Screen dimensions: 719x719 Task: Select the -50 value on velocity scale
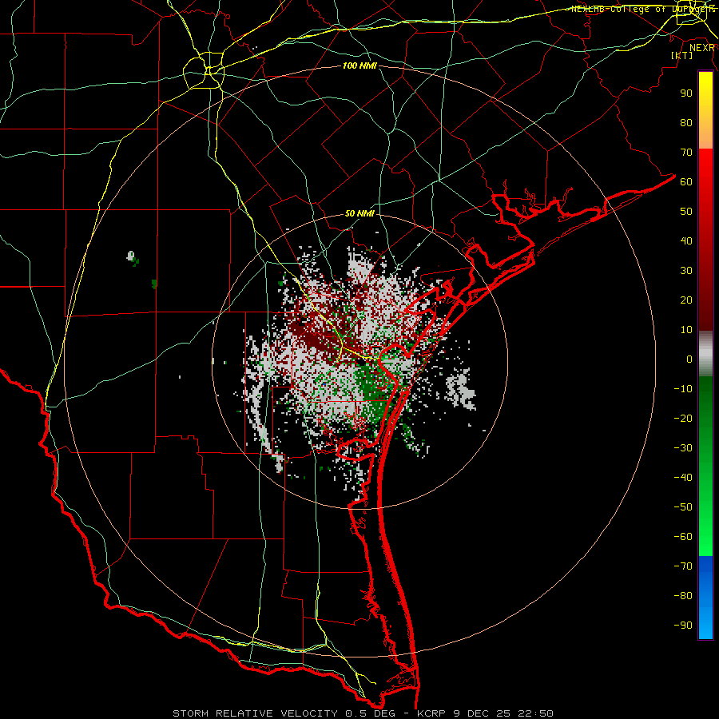683,506
